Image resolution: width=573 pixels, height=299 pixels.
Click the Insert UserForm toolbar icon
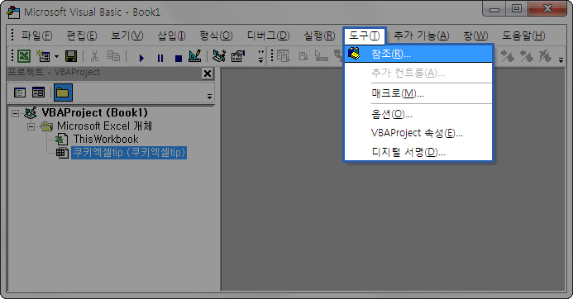pyautogui.click(x=44, y=56)
